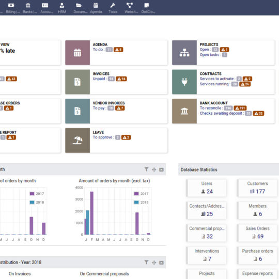
Task: Open the Tools wrench menu icon
Action: [x=113, y=6]
